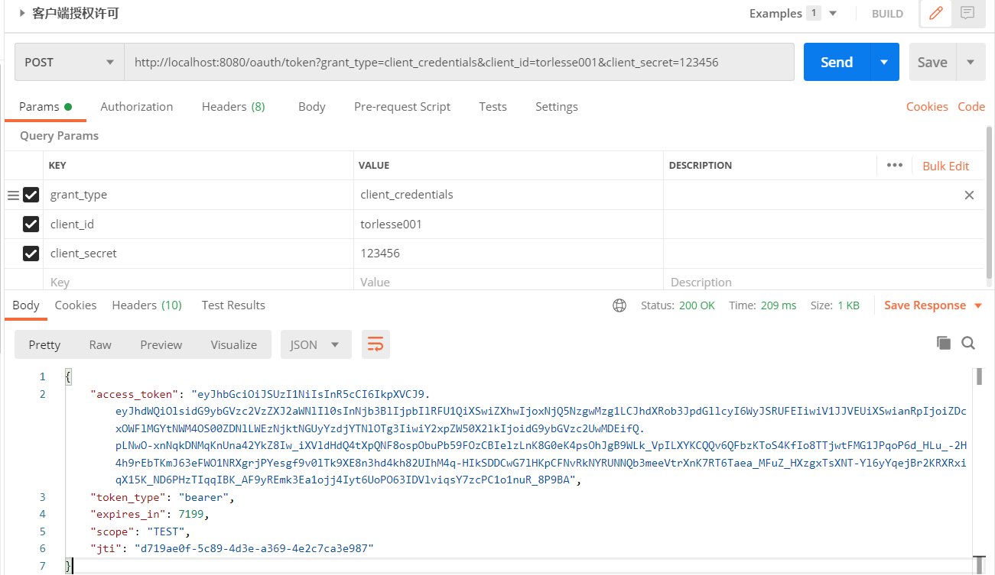Viewport: 995px width, 575px height.
Task: Open the comments icon
Action: tap(967, 13)
